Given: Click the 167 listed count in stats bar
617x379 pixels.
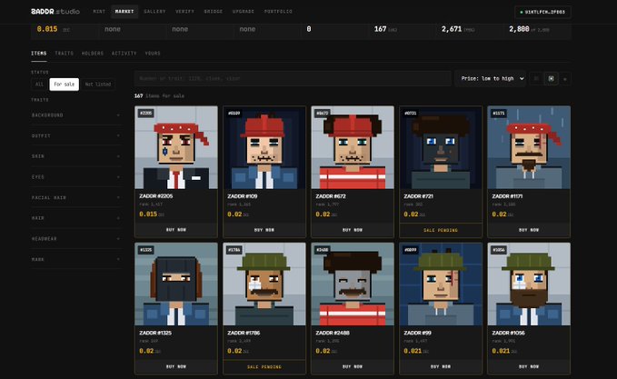Looking at the screenshot, I should pyautogui.click(x=380, y=29).
